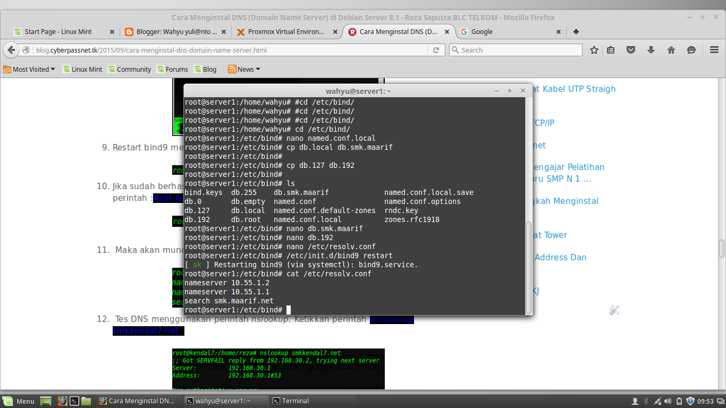
Task: Save the page to Pocket
Action: pyautogui.click(x=631, y=49)
